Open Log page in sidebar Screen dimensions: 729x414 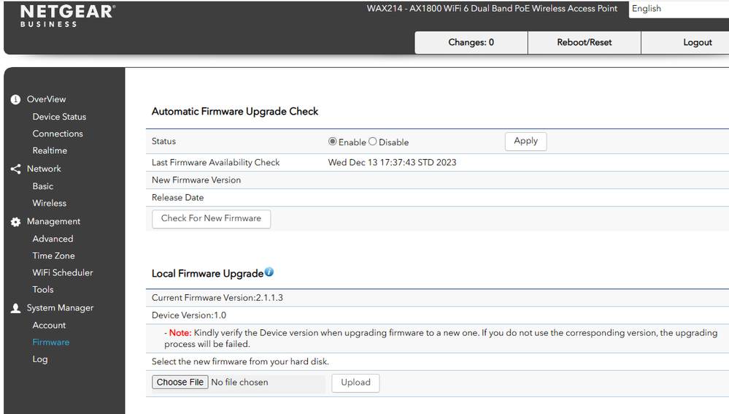click(x=40, y=359)
